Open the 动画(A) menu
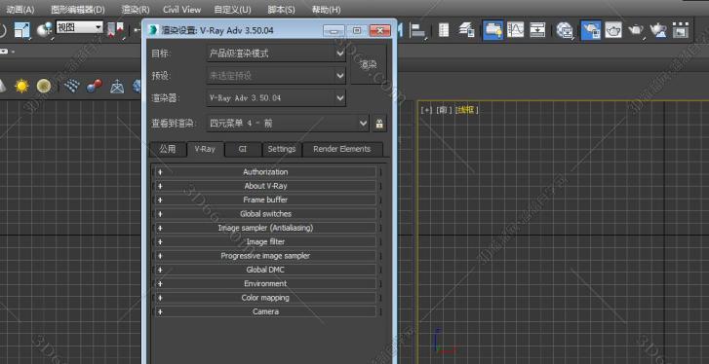The width and height of the screenshot is (709, 364). pyautogui.click(x=20, y=10)
